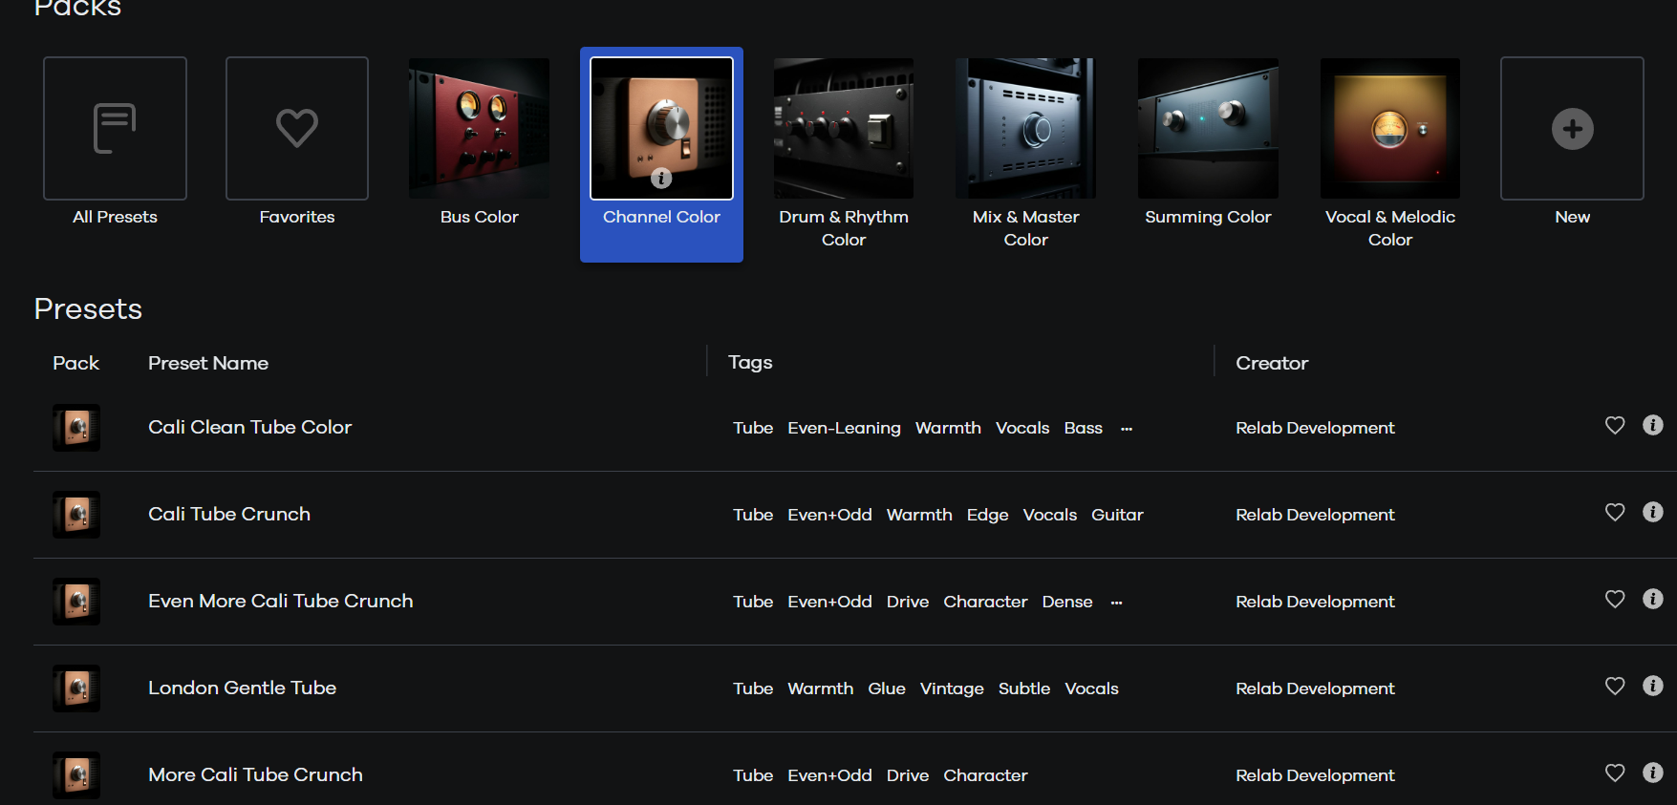The height and width of the screenshot is (805, 1677).
Task: Show info for More Cali Tube Crunch
Action: [1653, 773]
